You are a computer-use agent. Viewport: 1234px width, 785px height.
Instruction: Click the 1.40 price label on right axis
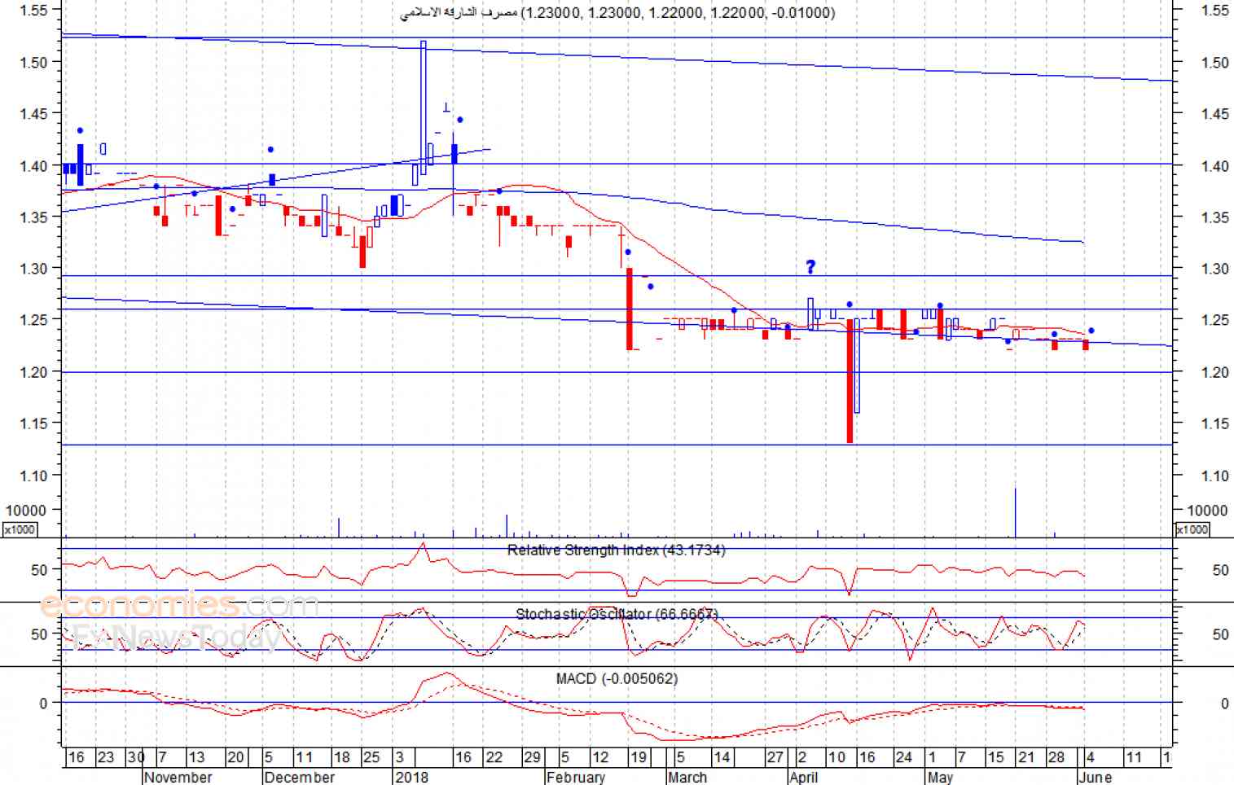1214,166
